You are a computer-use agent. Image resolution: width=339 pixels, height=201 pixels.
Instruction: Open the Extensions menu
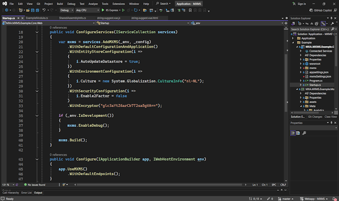coord(118,4)
